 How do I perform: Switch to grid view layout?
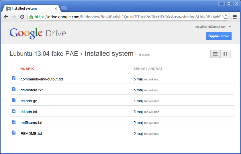(225, 54)
